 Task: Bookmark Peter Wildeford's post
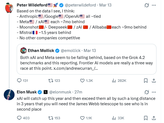tap(146, 80)
